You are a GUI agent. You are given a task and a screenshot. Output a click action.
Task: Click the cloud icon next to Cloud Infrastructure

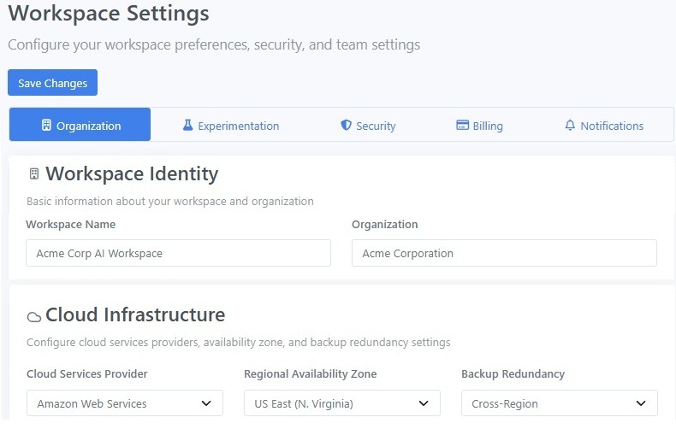point(34,316)
